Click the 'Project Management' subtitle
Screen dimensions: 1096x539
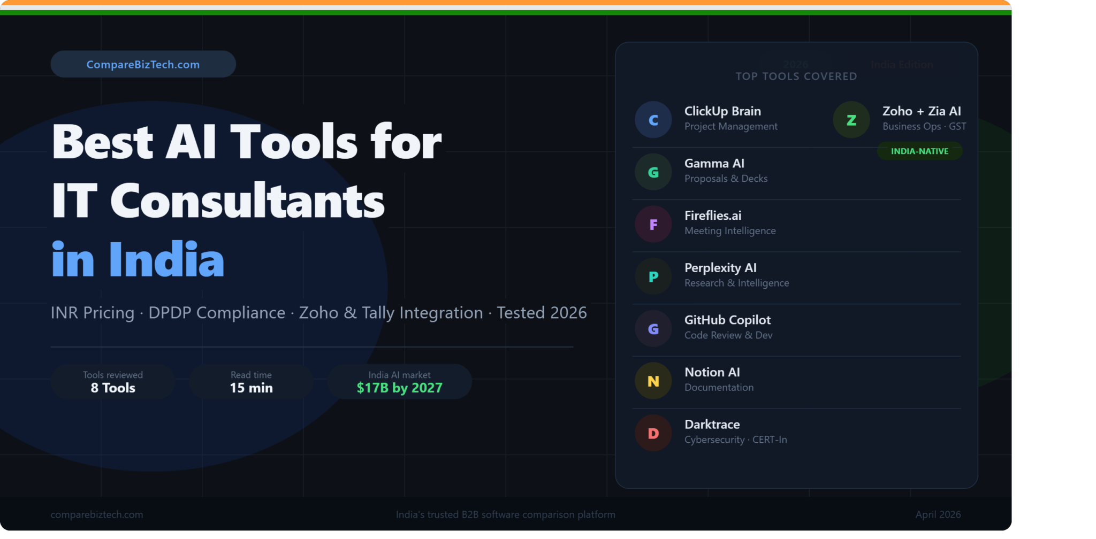click(x=731, y=127)
